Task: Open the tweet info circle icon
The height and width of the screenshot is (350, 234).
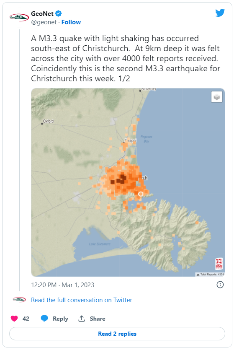Action: [x=220, y=285]
